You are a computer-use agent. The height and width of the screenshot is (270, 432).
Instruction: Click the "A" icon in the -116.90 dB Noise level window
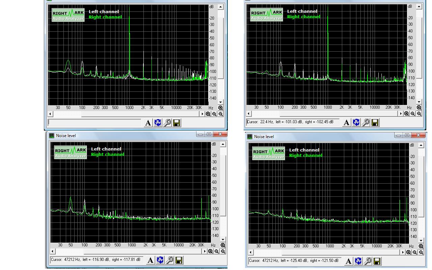coord(151,260)
